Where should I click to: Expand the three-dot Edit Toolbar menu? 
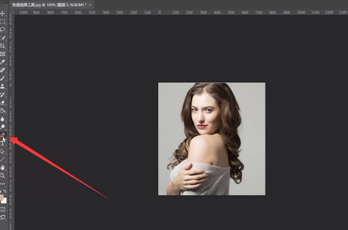tap(3, 184)
